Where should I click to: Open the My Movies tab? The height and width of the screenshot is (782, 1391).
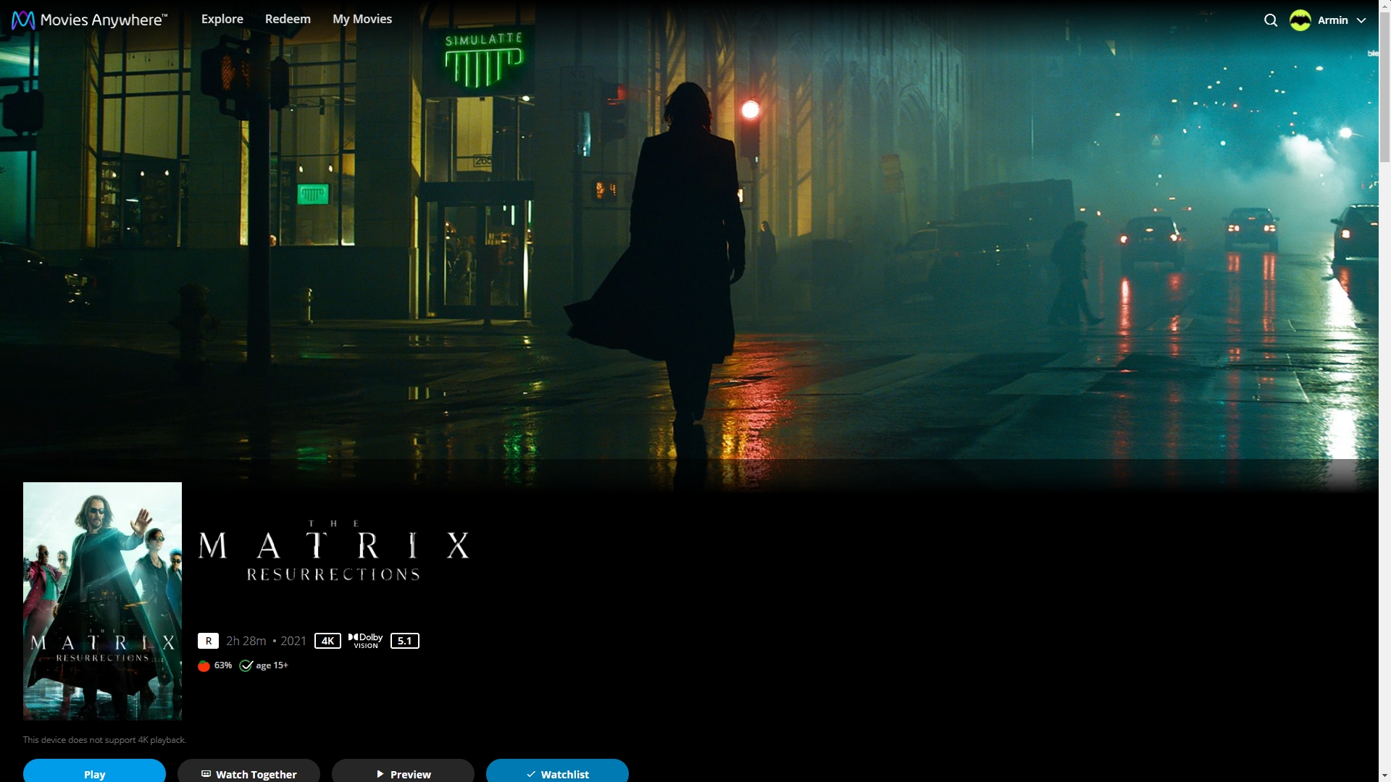coord(362,19)
